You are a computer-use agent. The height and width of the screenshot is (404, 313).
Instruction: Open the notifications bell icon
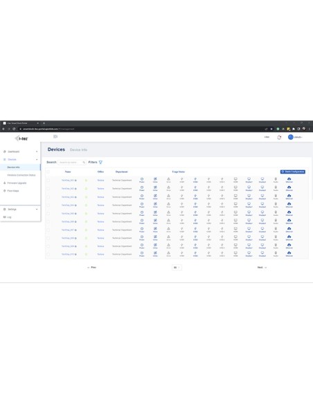pos(279,138)
